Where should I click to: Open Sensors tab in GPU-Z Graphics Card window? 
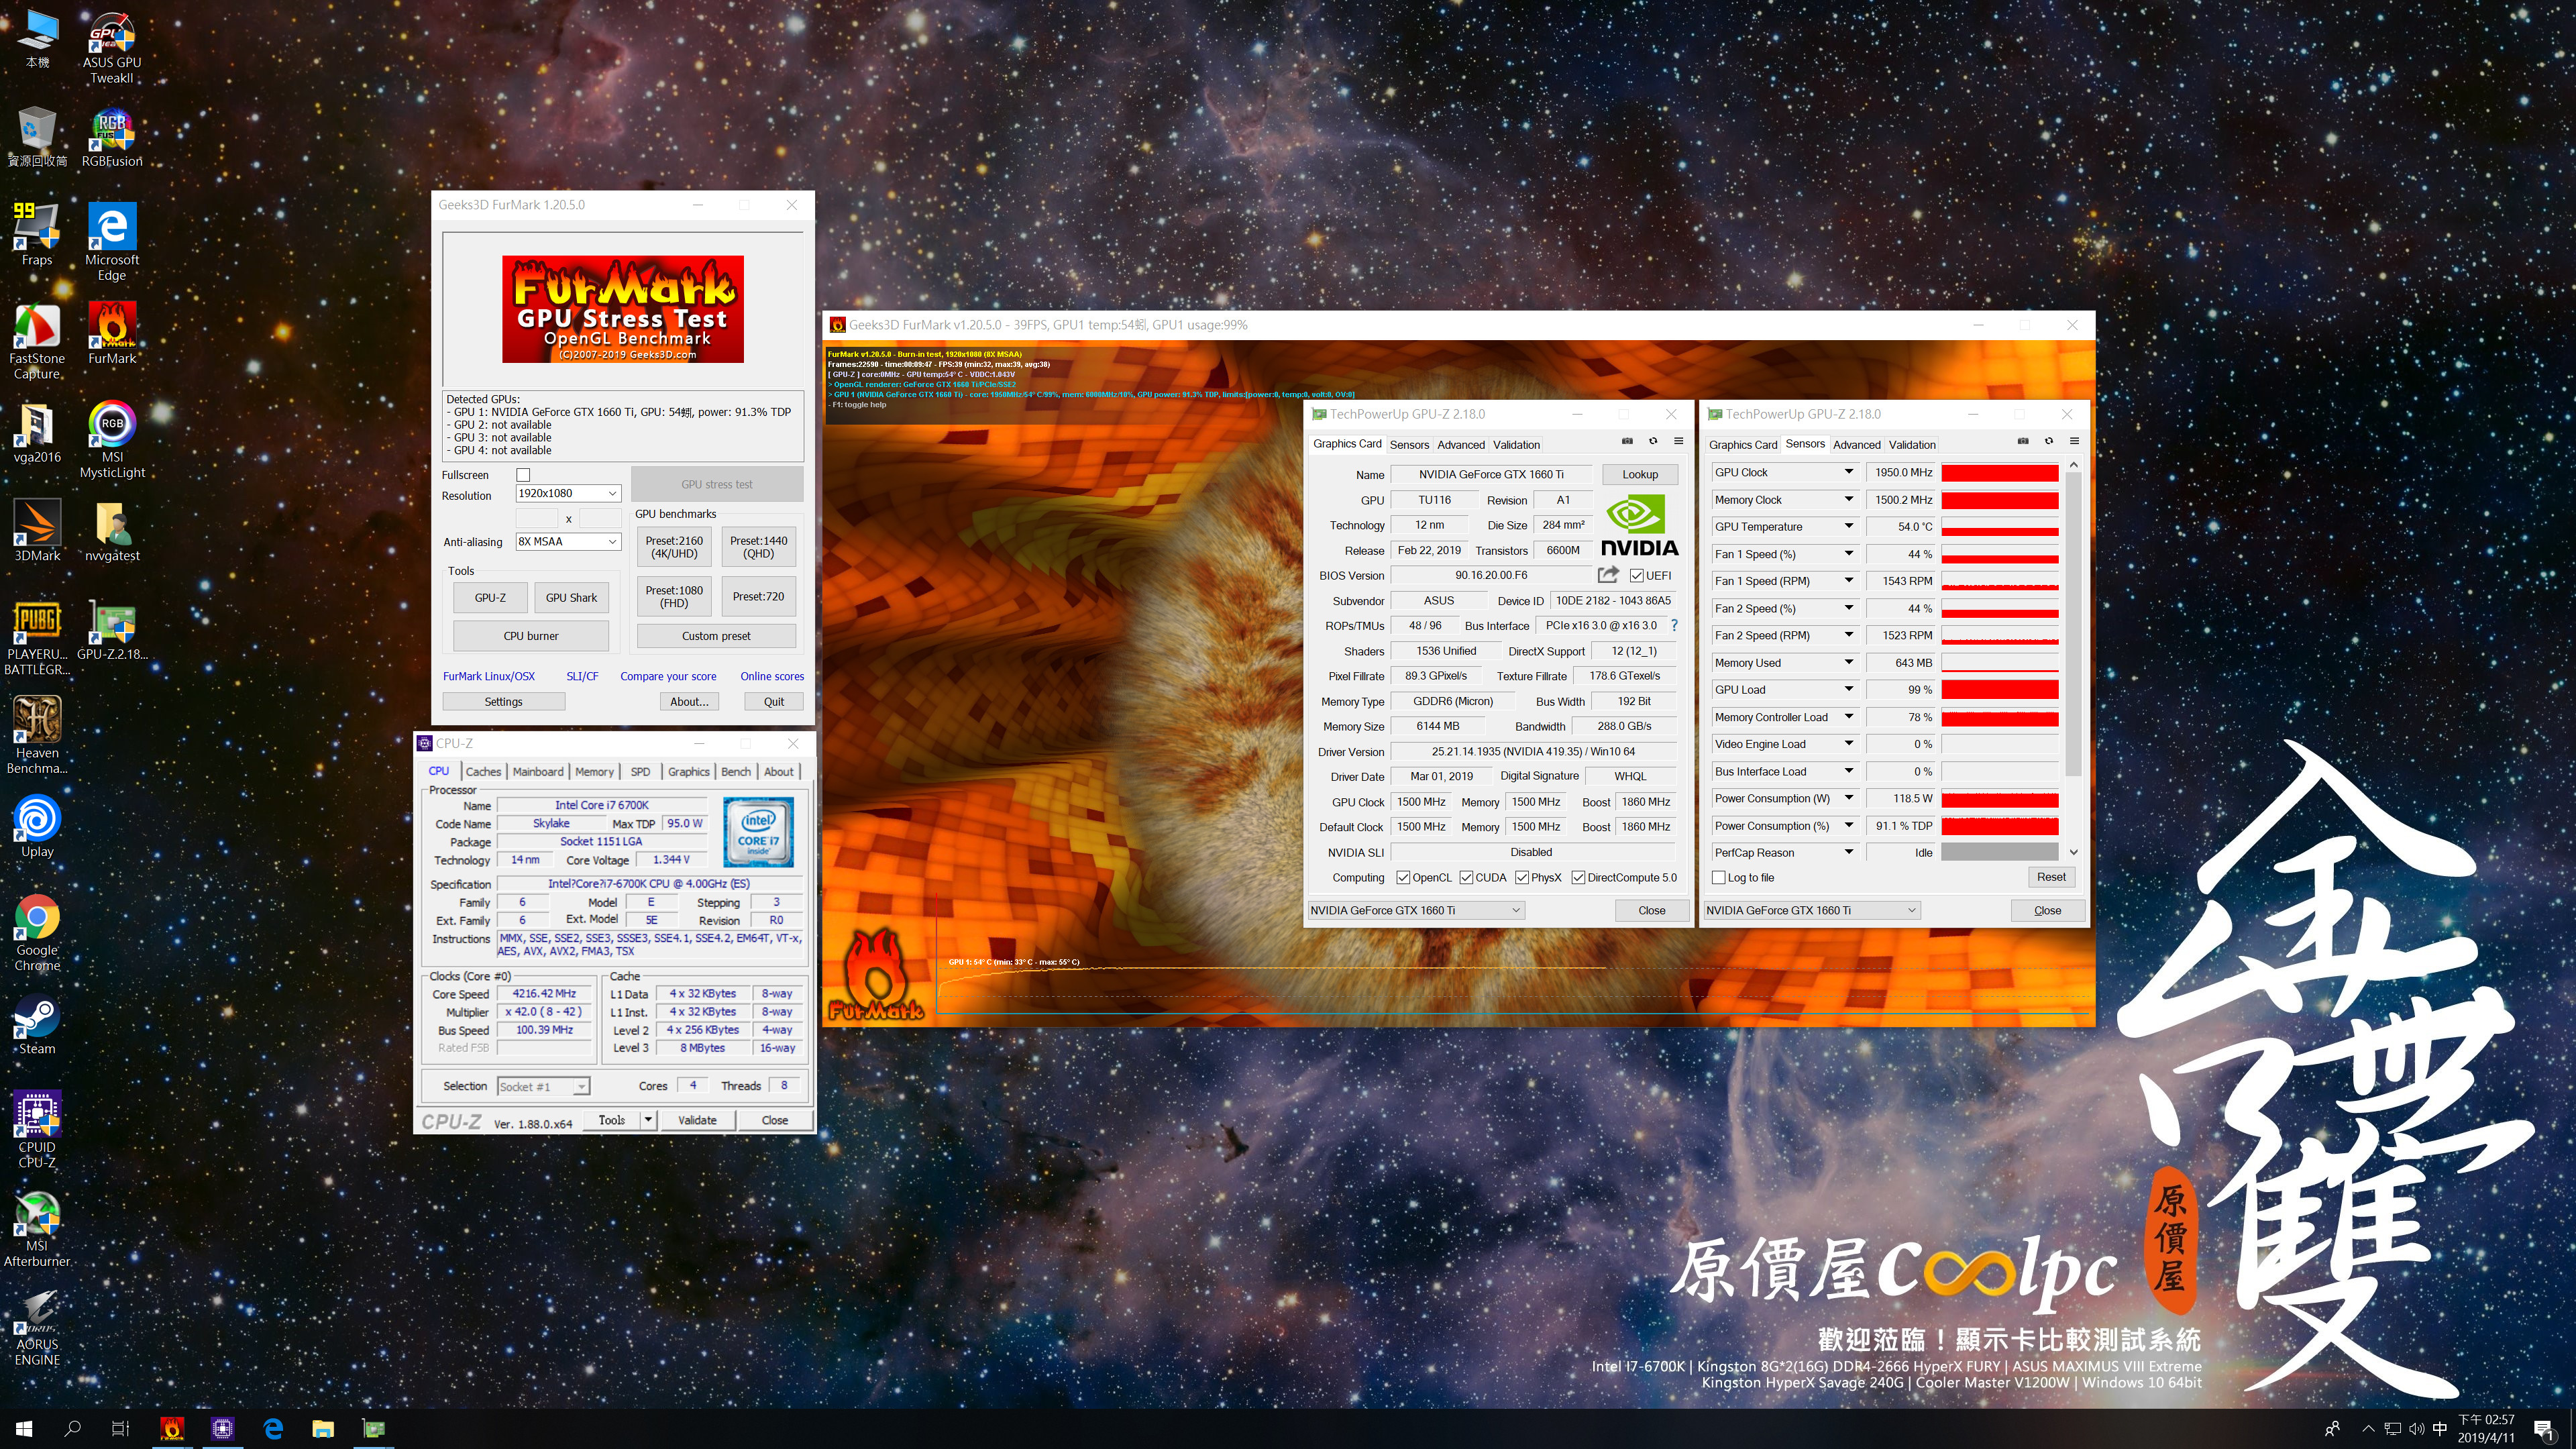click(1409, 445)
